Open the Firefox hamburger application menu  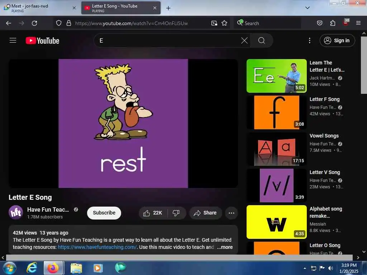click(358, 23)
